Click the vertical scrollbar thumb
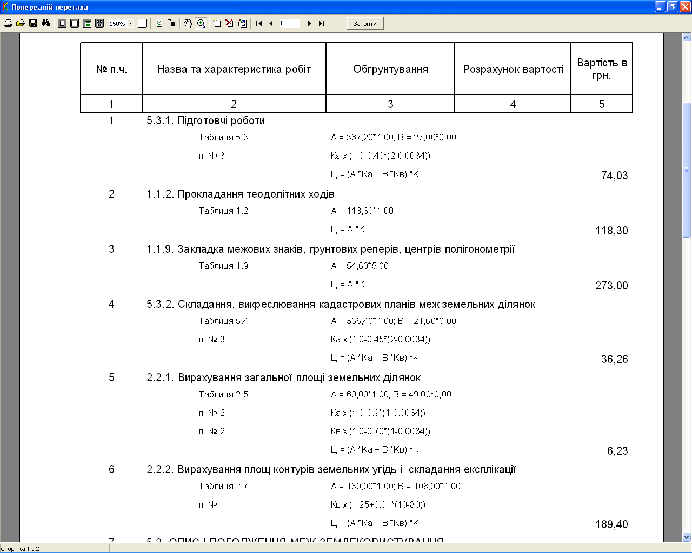The image size is (692, 553). coord(687,170)
